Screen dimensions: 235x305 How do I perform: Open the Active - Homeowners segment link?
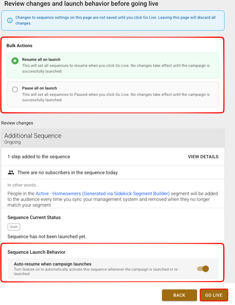pyautogui.click(x=102, y=194)
